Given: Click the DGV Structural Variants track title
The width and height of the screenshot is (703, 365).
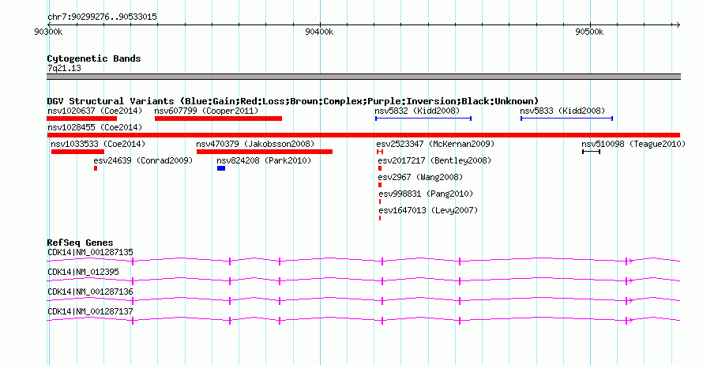Looking at the screenshot, I should coord(292,101).
